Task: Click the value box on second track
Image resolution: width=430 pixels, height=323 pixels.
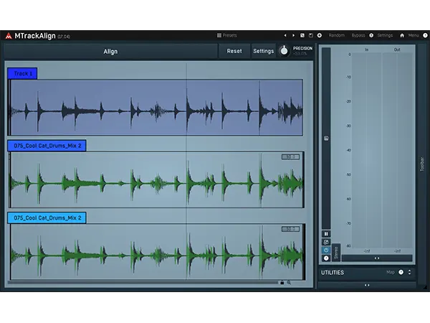Action: click(290, 156)
